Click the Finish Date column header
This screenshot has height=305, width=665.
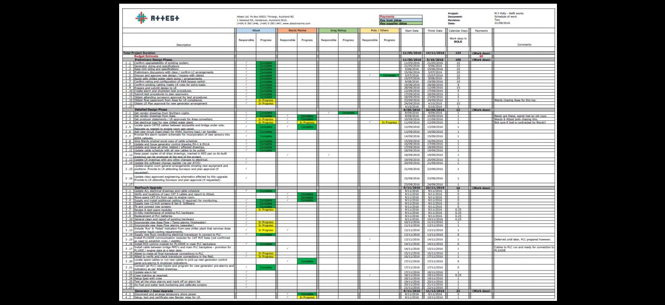pyautogui.click(x=435, y=30)
